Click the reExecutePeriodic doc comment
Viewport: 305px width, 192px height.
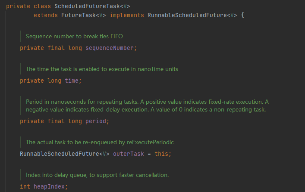[100, 142]
